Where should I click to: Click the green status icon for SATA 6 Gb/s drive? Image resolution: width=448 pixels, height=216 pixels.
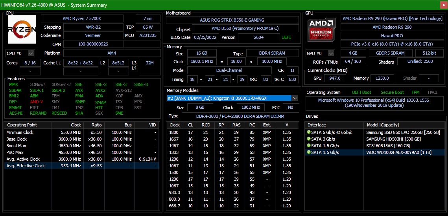[309, 132]
